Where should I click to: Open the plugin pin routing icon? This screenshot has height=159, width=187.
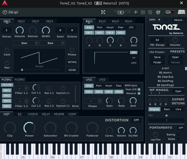103,12
